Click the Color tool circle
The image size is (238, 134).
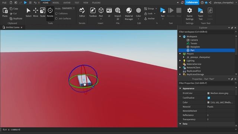(x=138, y=11)
